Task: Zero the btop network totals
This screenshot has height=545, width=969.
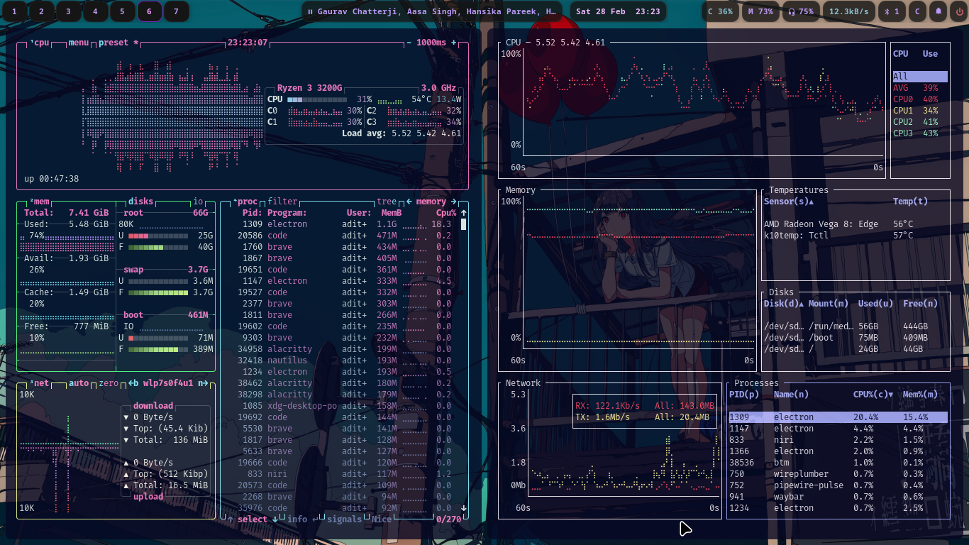Action: click(x=108, y=383)
